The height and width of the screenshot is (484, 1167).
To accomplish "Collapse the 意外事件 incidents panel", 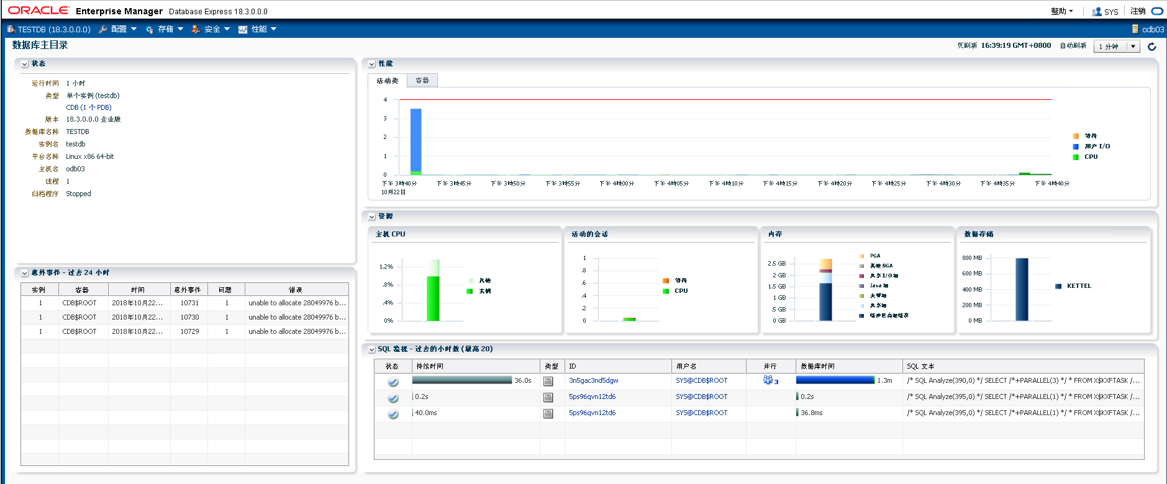I will (x=25, y=273).
